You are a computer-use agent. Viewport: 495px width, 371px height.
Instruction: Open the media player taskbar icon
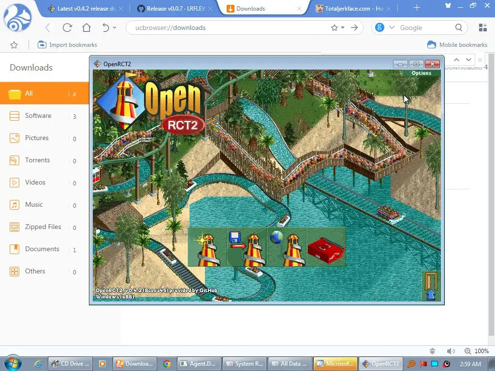point(102,364)
